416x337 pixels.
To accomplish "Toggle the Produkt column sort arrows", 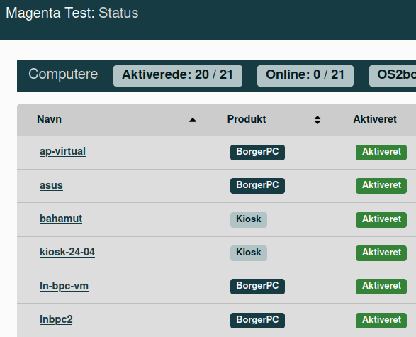I will (x=317, y=120).
